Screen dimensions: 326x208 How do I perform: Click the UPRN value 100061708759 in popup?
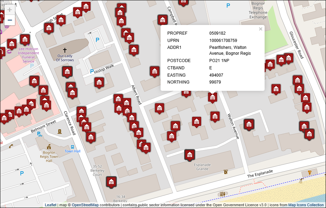223,41
